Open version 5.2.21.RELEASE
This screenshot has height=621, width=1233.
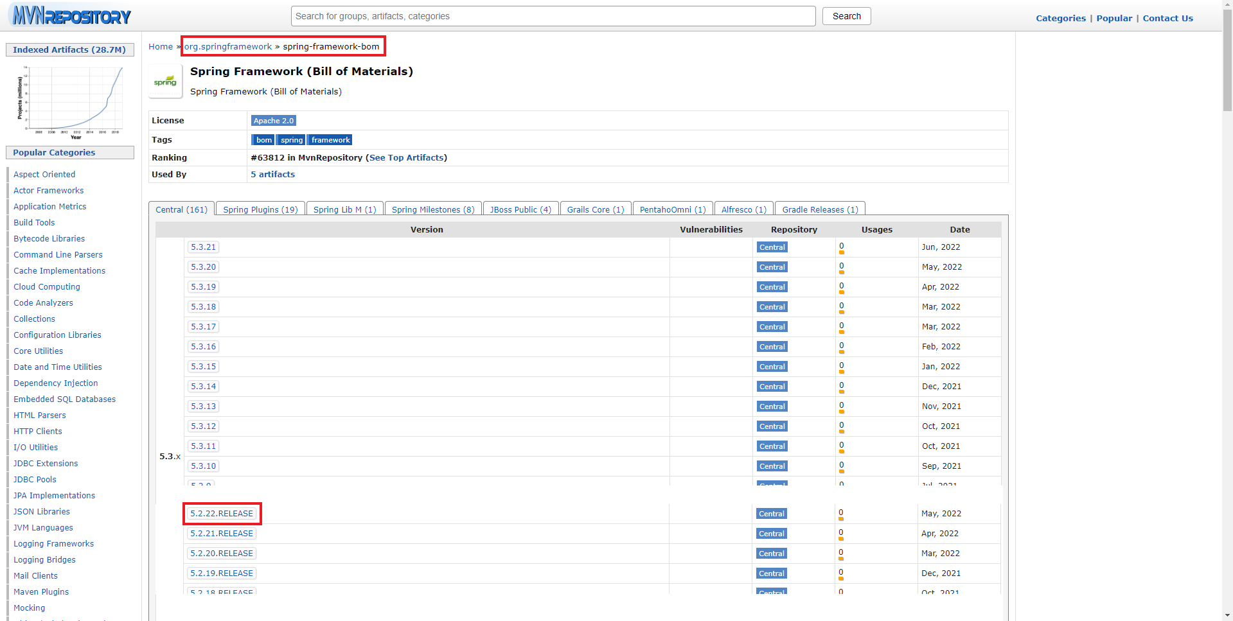[x=222, y=534]
